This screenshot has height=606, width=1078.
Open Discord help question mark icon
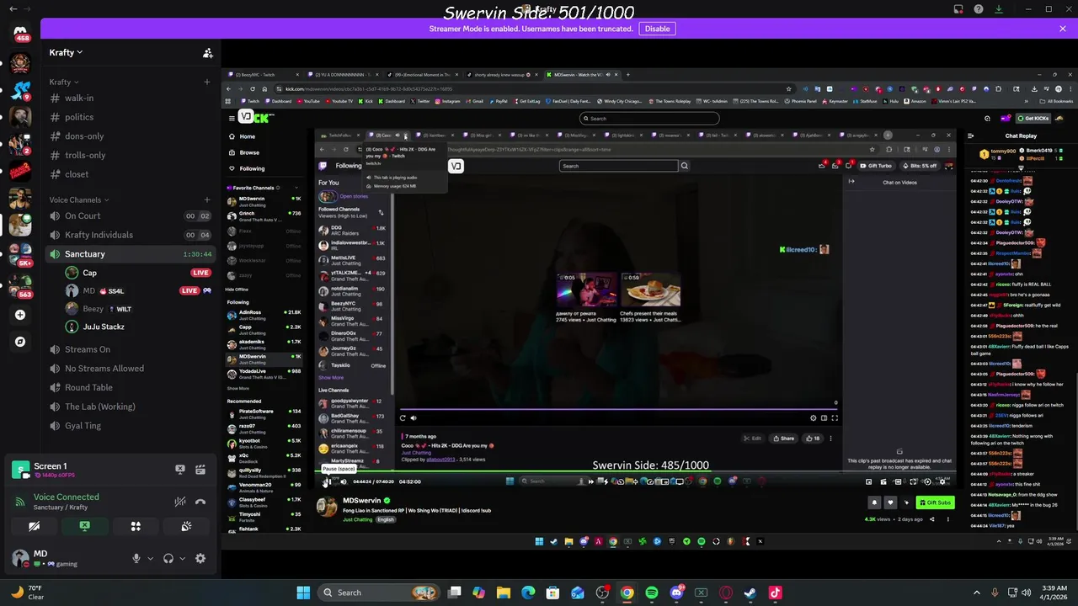pyautogui.click(x=978, y=9)
